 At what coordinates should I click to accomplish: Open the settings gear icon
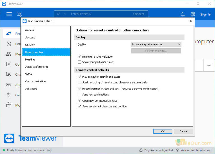coord(193,14)
